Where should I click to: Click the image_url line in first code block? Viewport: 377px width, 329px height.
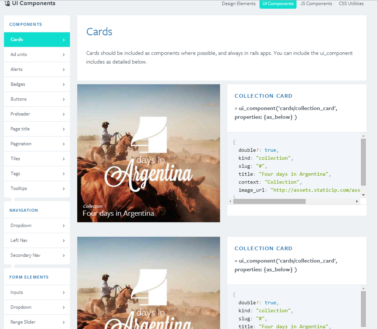tap(299, 190)
